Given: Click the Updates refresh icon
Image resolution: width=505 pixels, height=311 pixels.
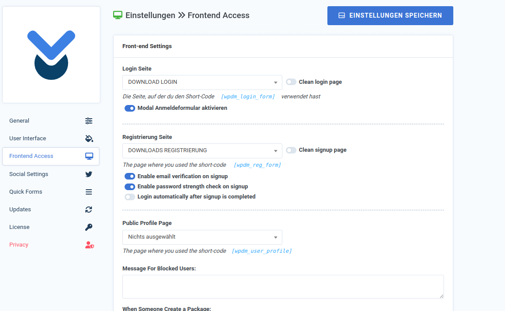Looking at the screenshot, I should coord(89,210).
